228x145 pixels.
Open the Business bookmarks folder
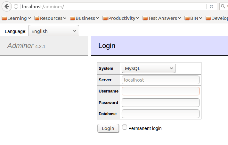(85, 18)
